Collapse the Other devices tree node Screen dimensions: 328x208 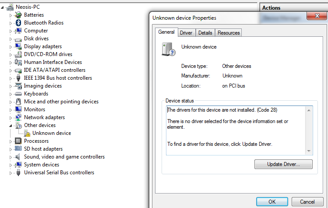tap(11, 126)
